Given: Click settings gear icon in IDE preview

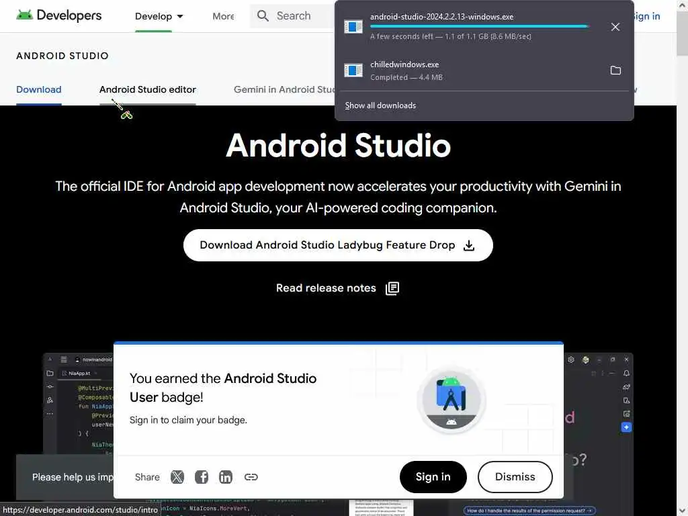Looking at the screenshot, I should click(x=571, y=359).
